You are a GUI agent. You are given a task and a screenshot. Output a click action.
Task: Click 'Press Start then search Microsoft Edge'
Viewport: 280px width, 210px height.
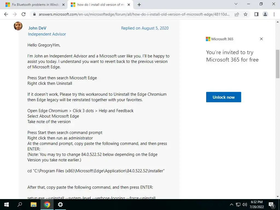click(62, 78)
